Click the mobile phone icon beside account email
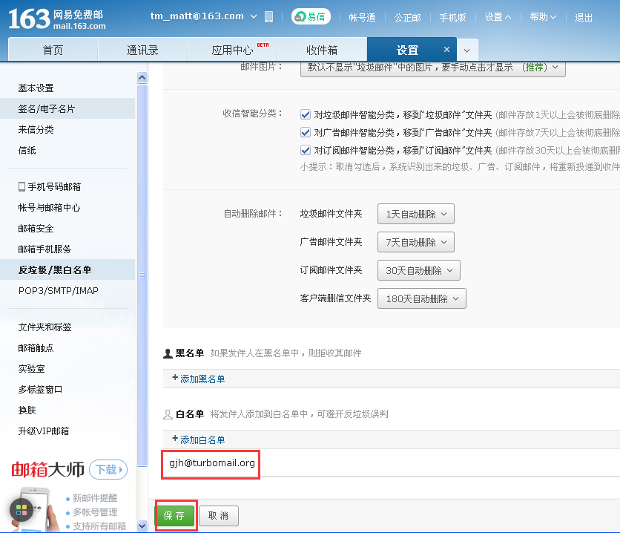This screenshot has width=620, height=533. (x=268, y=16)
